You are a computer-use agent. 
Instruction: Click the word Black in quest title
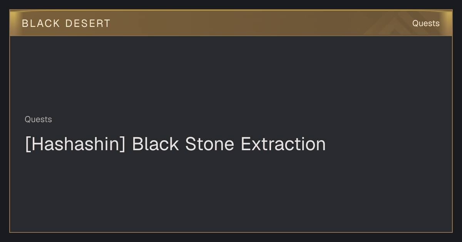(155, 144)
